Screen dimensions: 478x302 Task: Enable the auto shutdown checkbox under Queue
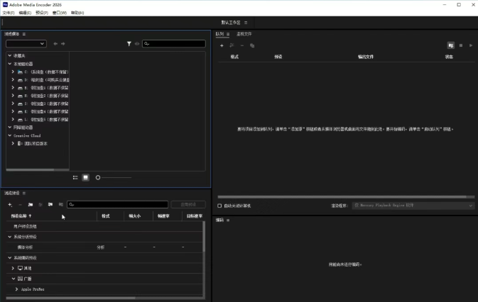click(219, 206)
